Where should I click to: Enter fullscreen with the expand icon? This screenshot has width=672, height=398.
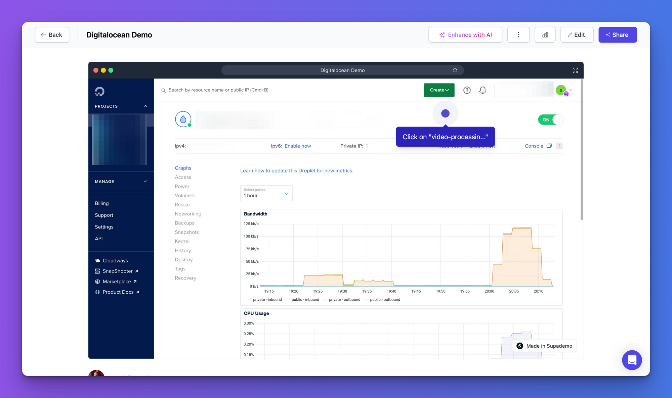click(x=575, y=70)
